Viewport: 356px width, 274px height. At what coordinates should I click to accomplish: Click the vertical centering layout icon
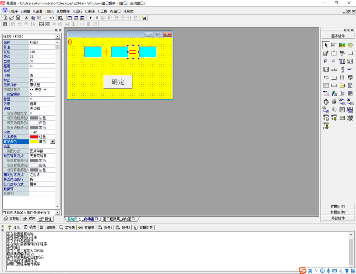click(48, 24)
